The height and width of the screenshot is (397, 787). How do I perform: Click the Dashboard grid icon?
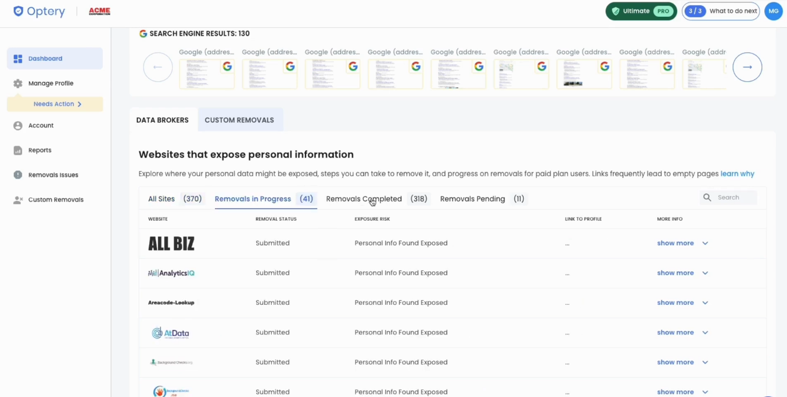(x=18, y=59)
